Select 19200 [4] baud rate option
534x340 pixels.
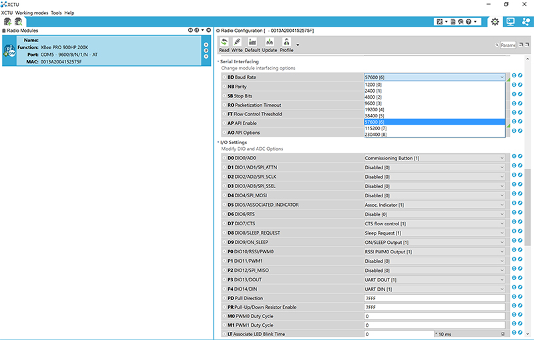pos(435,109)
